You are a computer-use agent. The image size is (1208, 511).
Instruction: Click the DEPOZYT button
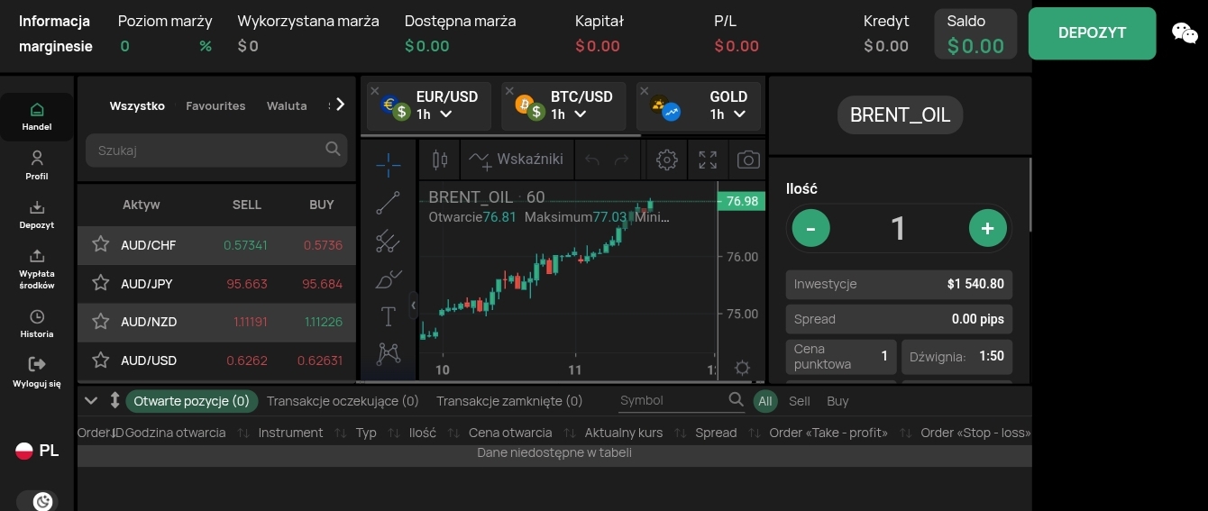(x=1092, y=33)
